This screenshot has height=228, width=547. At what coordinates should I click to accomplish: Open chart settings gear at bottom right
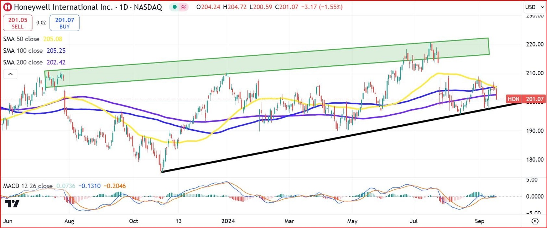coord(535,221)
